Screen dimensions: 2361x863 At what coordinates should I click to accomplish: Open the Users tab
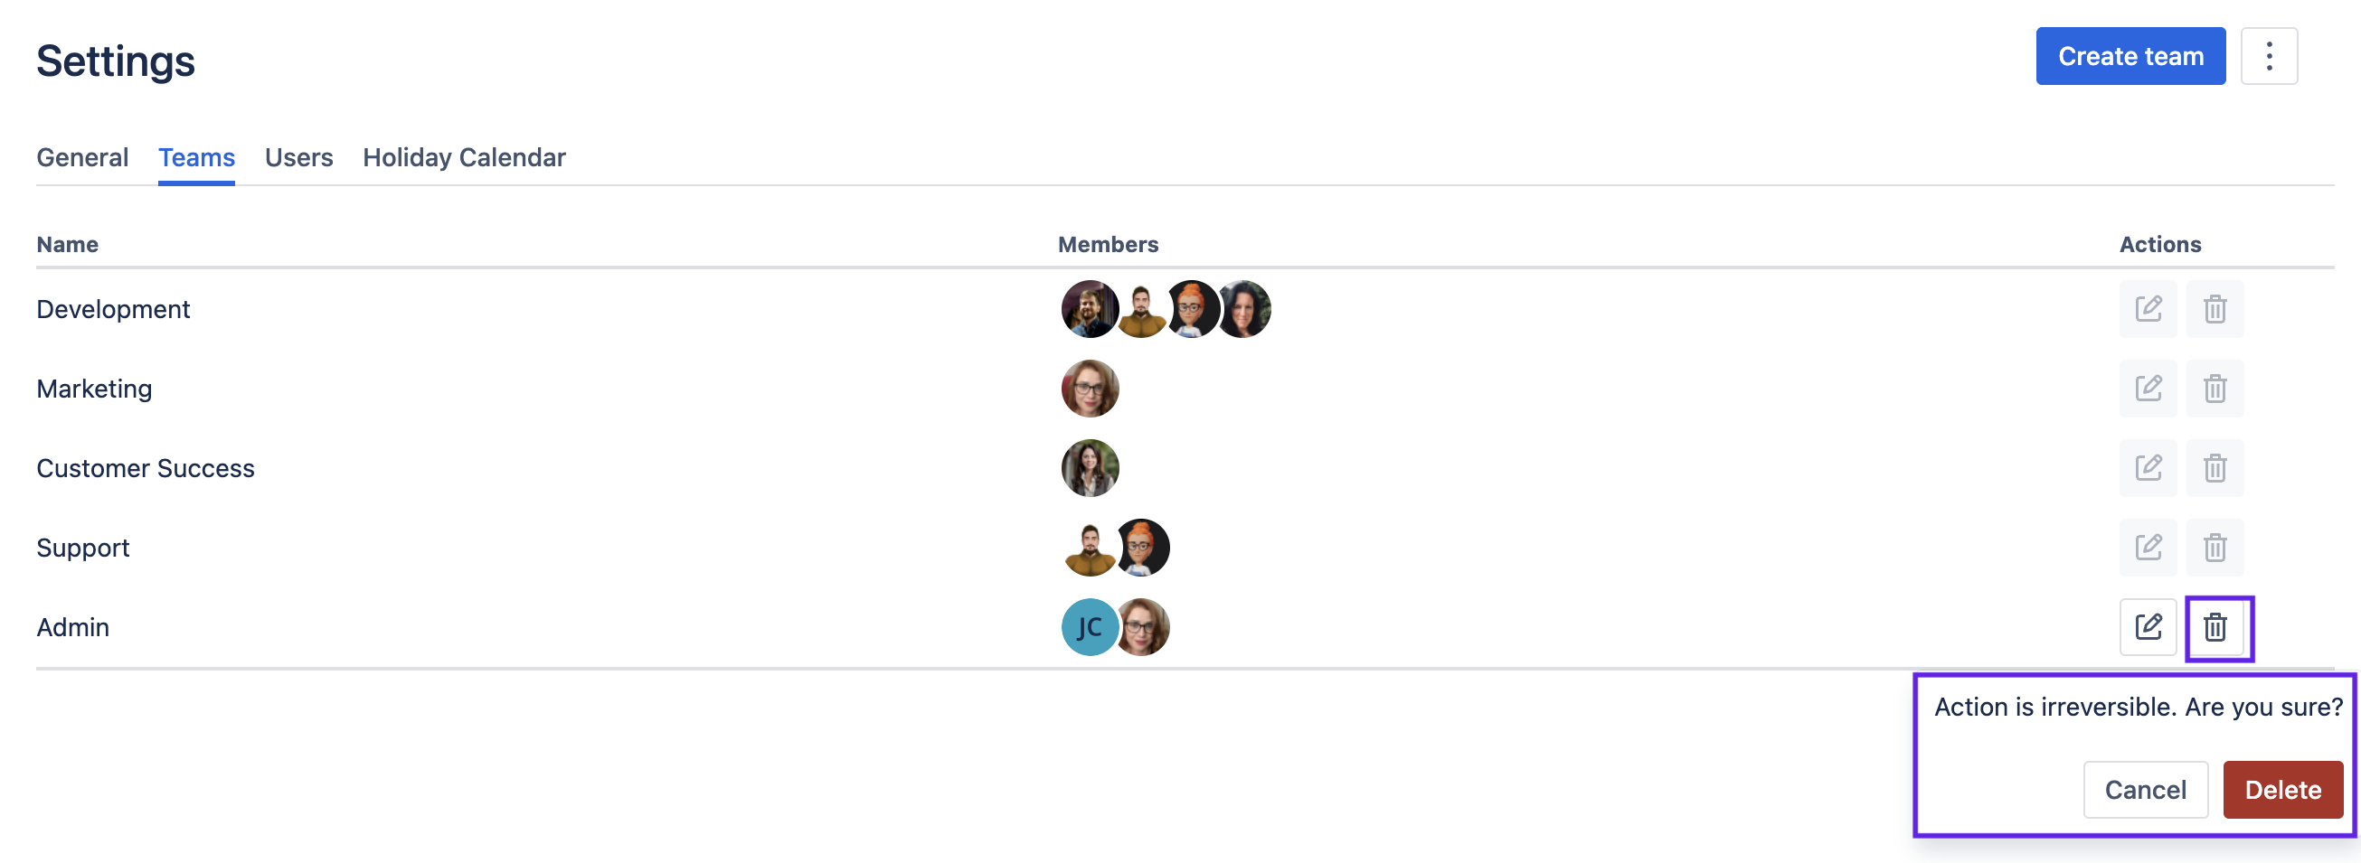click(x=298, y=157)
